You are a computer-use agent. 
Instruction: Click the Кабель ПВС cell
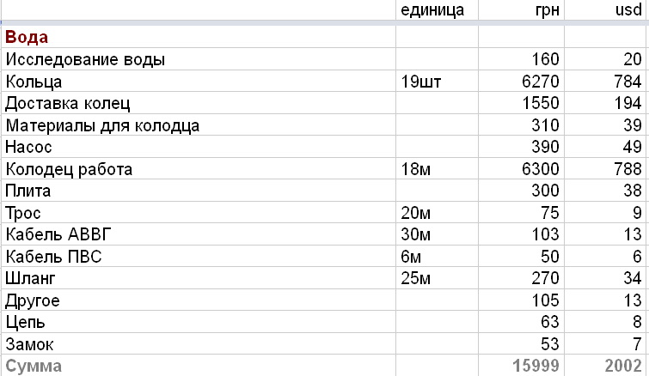coord(199,256)
